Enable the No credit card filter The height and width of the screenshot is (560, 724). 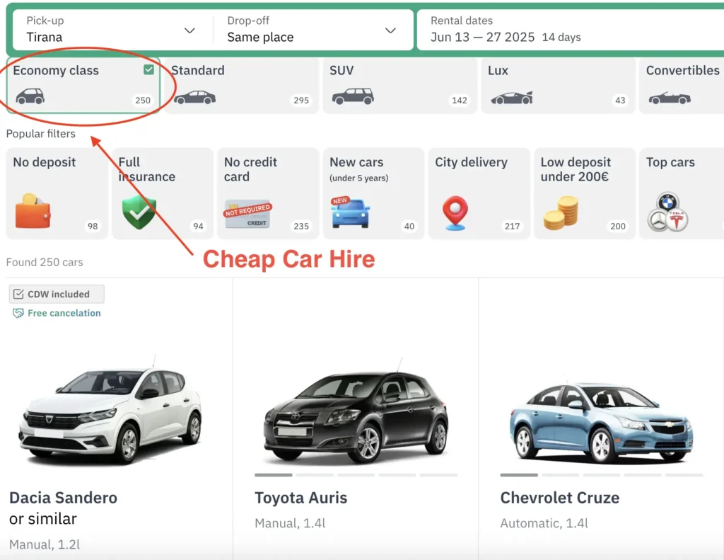tap(268, 193)
